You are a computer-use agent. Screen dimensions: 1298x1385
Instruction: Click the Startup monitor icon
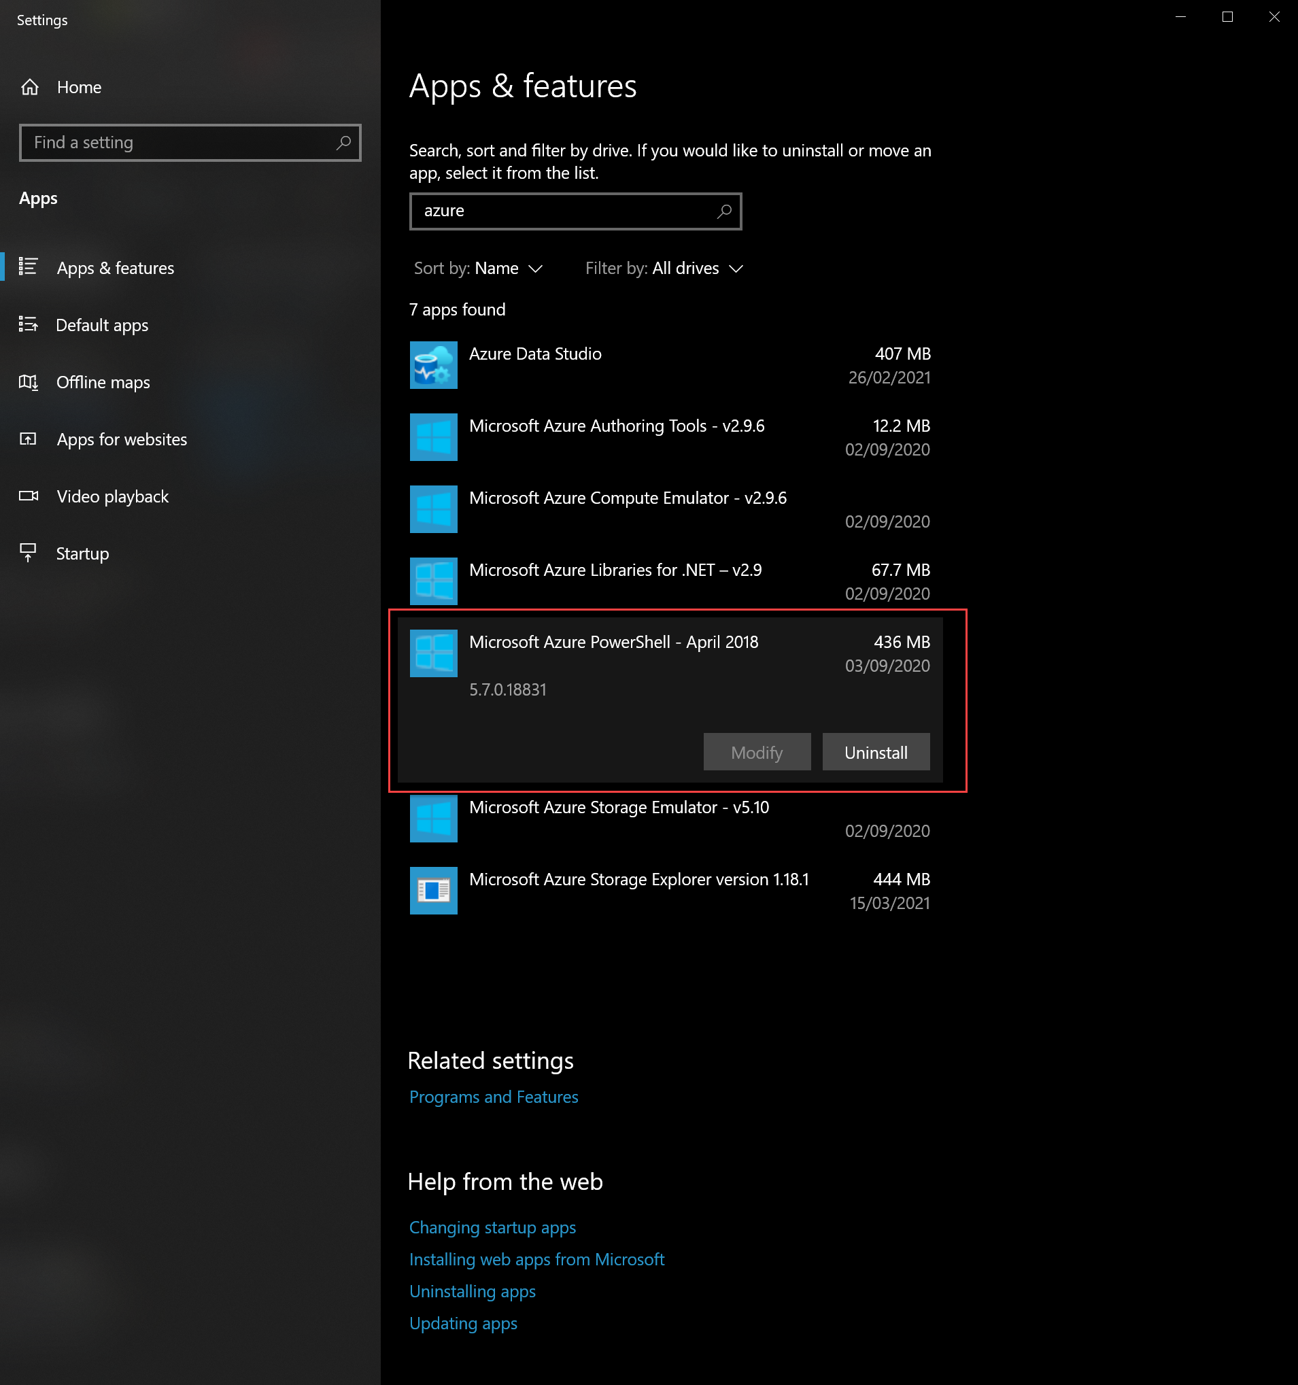click(28, 553)
